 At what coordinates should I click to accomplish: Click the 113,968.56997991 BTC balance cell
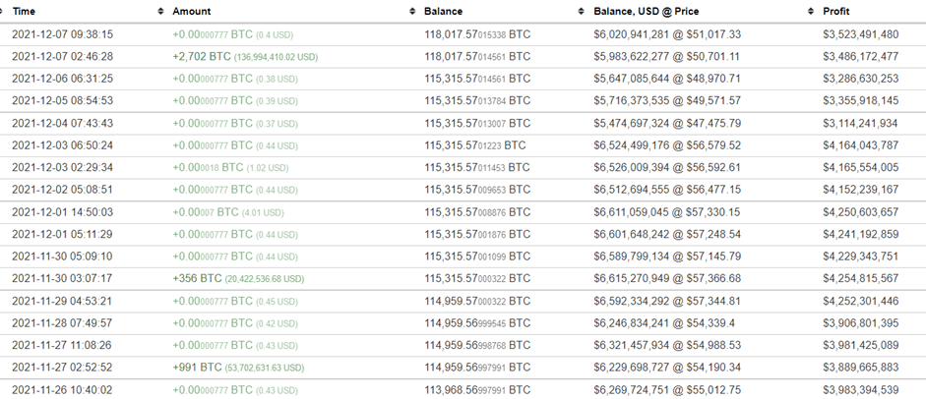pyautogui.click(x=476, y=389)
